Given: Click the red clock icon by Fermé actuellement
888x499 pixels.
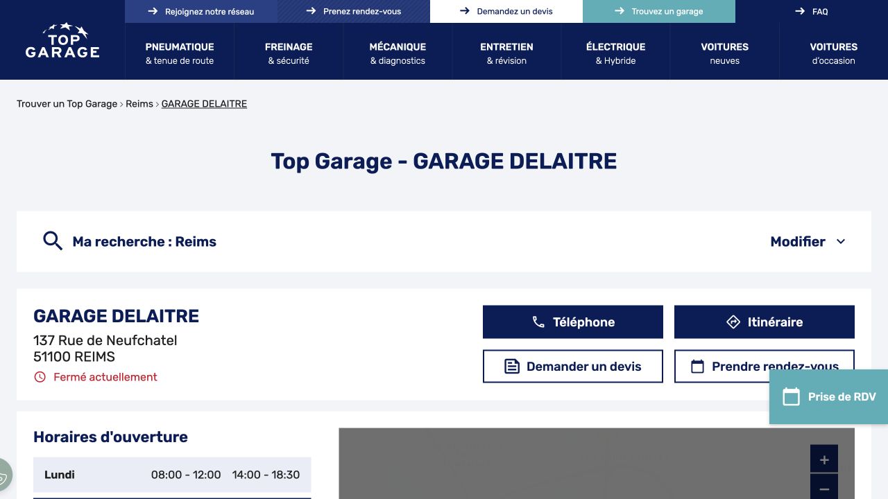Looking at the screenshot, I should click(x=40, y=377).
